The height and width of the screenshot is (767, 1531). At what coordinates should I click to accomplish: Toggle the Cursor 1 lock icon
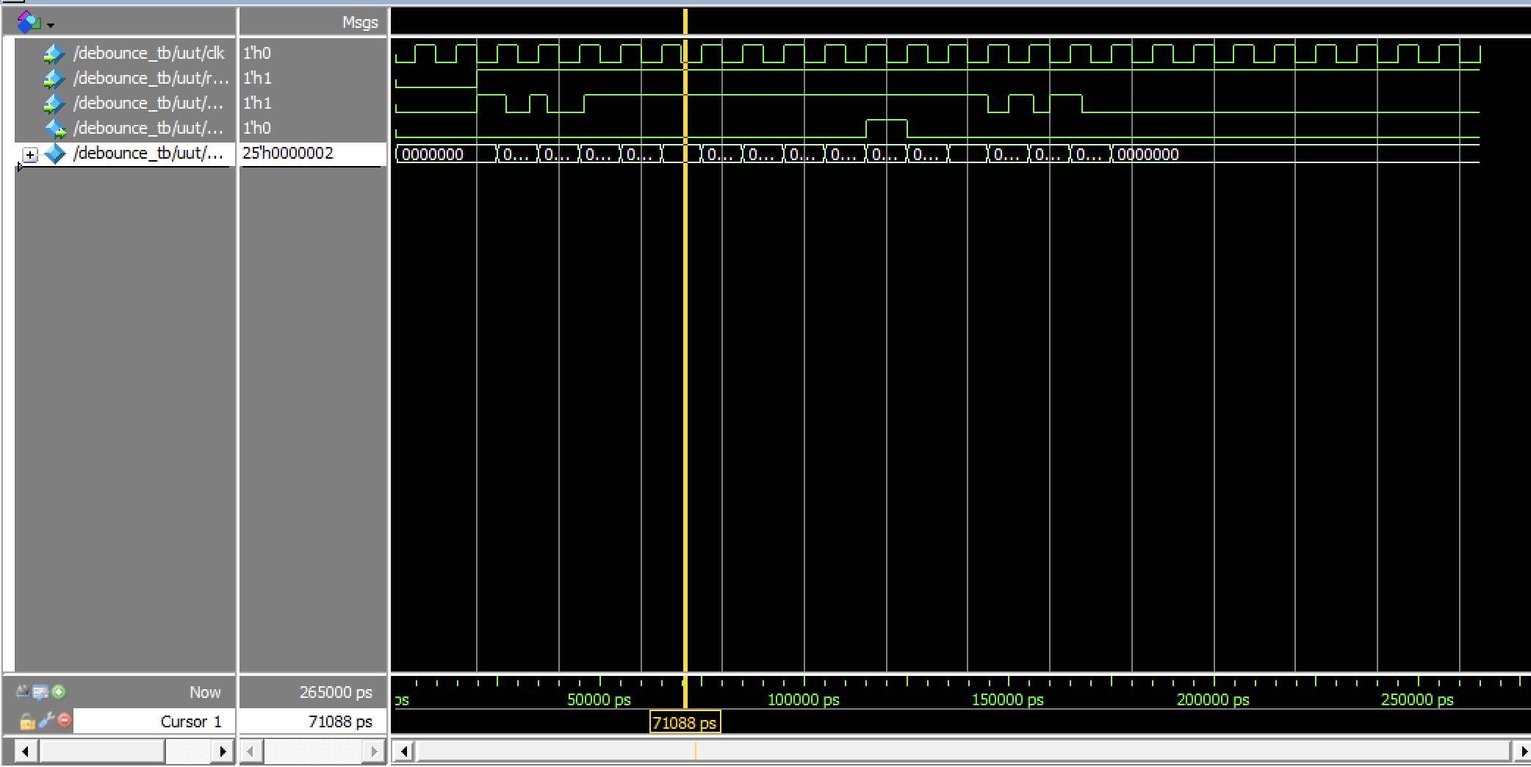point(27,721)
